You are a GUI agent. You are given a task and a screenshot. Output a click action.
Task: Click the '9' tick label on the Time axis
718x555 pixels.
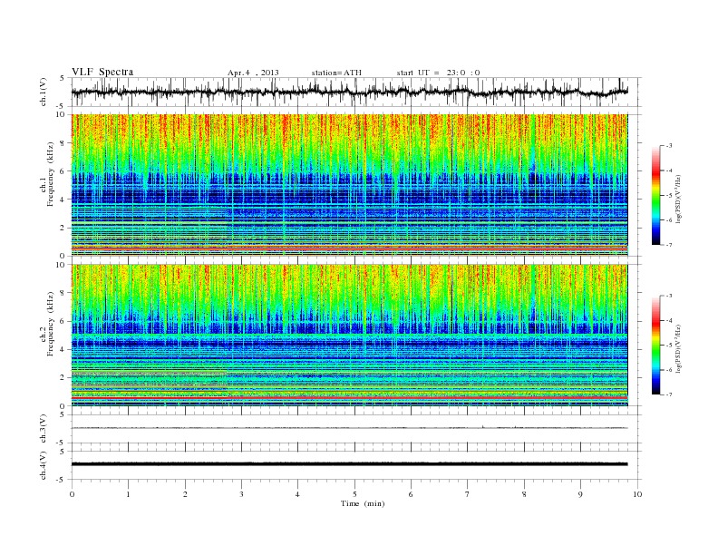580,494
